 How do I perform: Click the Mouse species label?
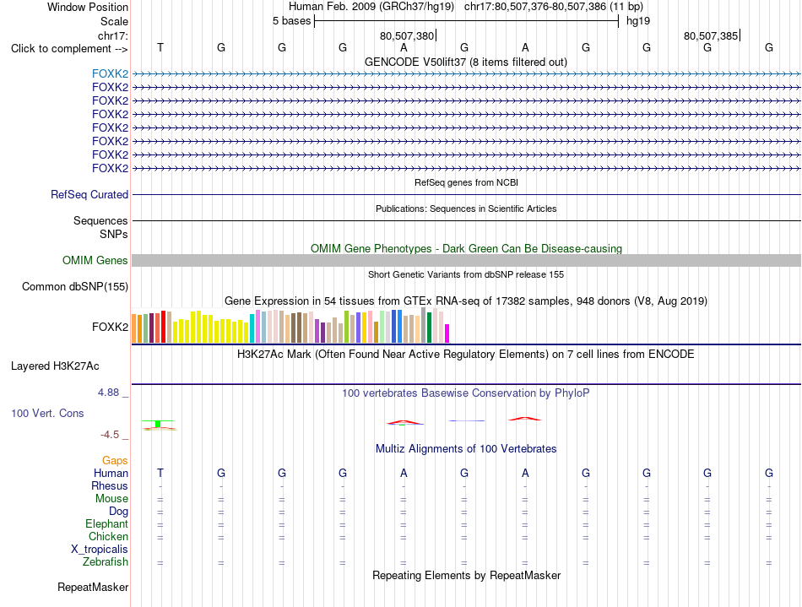111,499
